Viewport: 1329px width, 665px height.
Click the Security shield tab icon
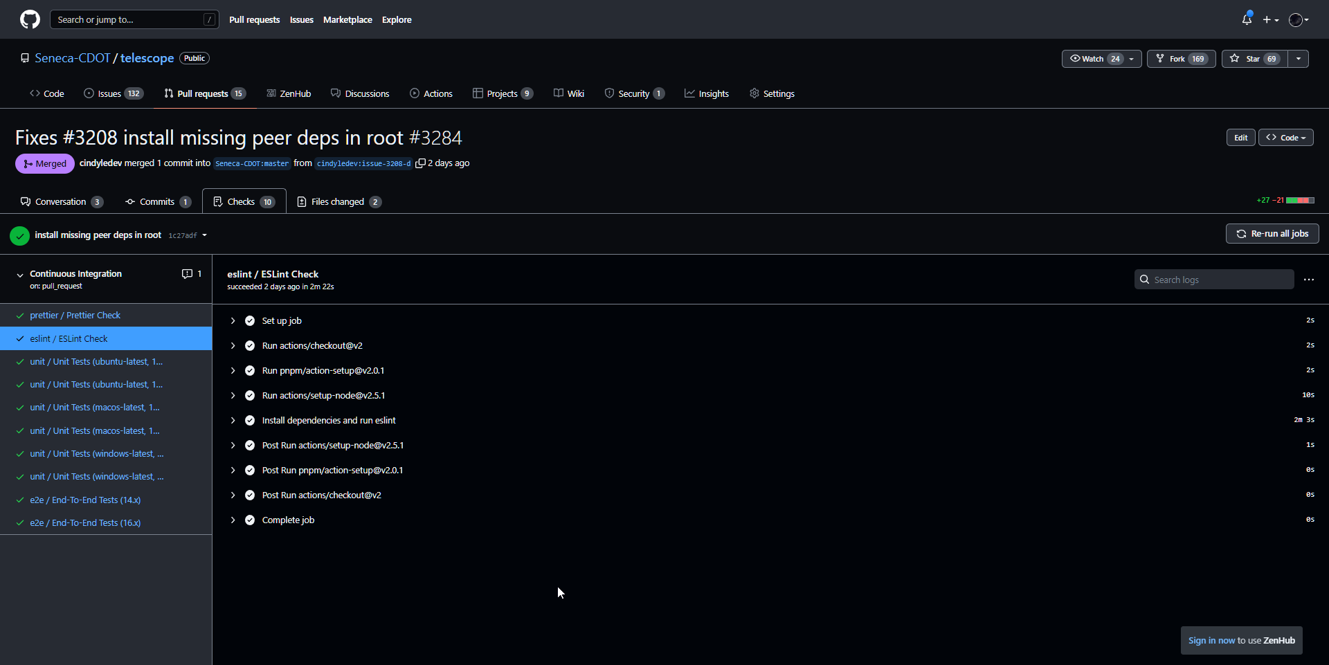click(610, 93)
